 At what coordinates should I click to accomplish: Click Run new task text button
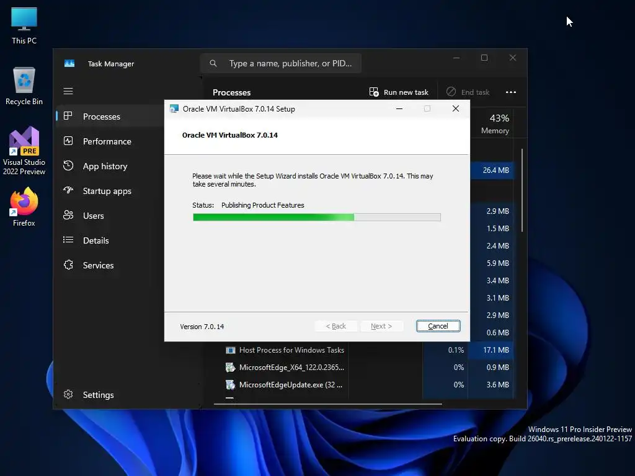coord(406,92)
